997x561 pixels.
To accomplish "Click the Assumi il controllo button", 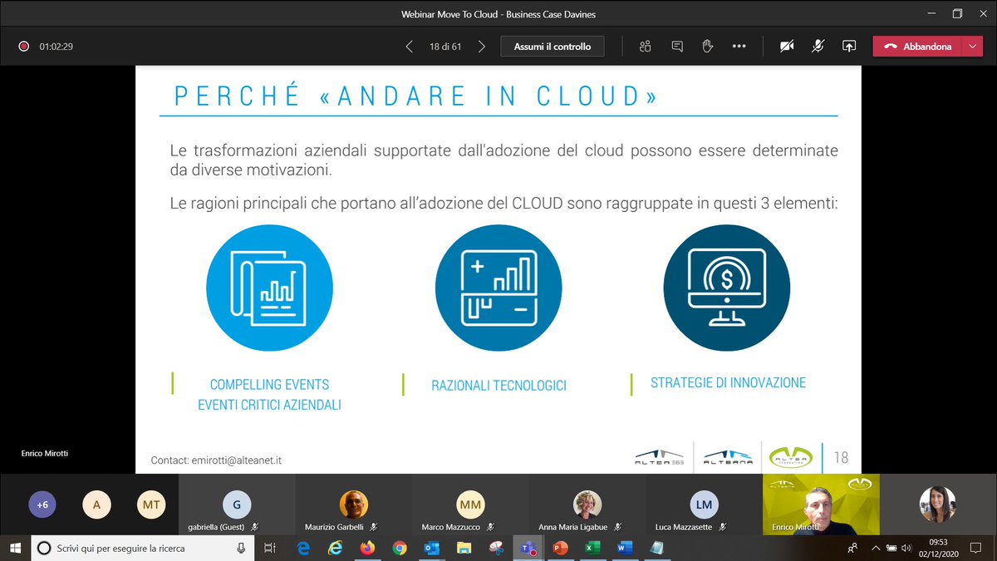I will point(552,46).
